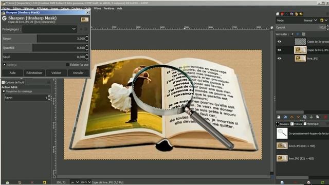
Task: Hide the Copie de livre.JPG layer
Action: pyautogui.click(x=279, y=50)
